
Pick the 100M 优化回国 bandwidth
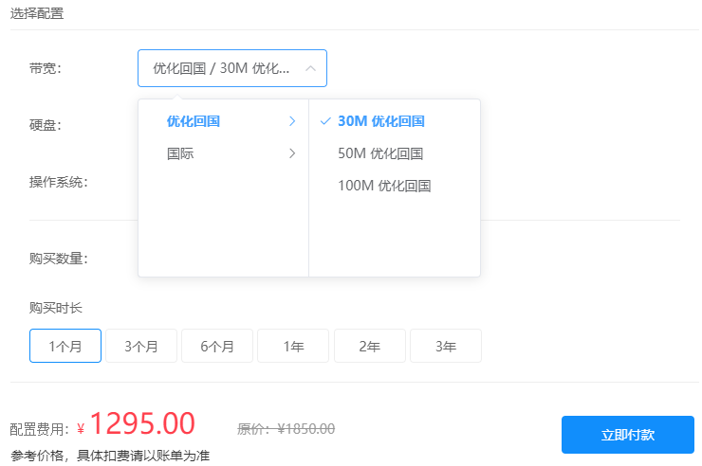tap(384, 186)
